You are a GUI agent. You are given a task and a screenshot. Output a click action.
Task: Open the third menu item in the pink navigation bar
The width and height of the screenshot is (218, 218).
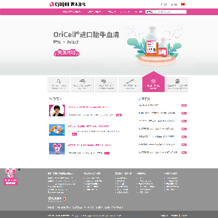click(111, 12)
